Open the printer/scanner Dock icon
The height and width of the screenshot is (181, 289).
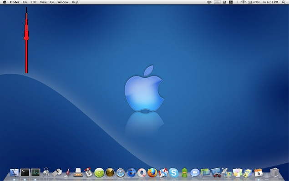(78, 172)
